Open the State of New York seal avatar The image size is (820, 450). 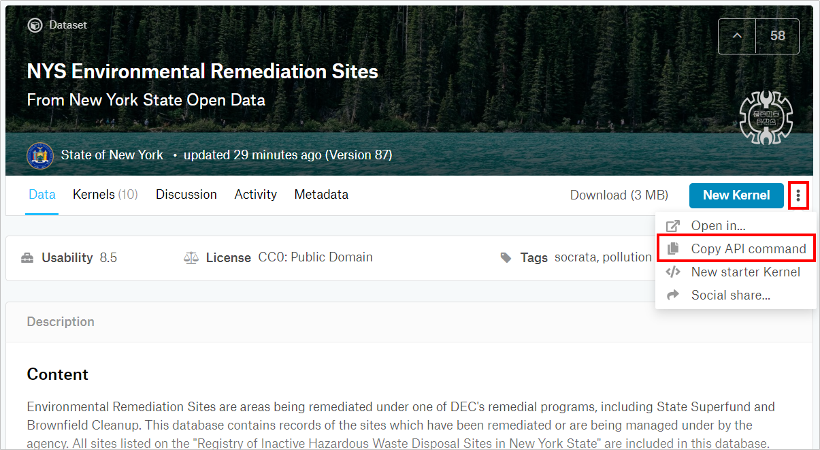coord(40,155)
